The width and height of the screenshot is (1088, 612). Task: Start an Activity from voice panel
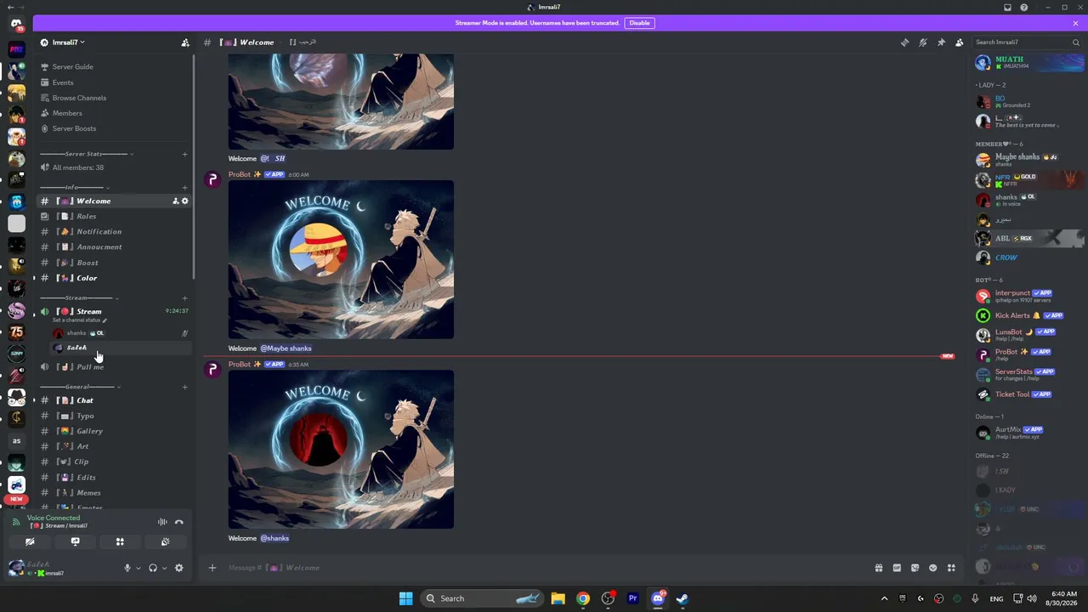point(120,541)
